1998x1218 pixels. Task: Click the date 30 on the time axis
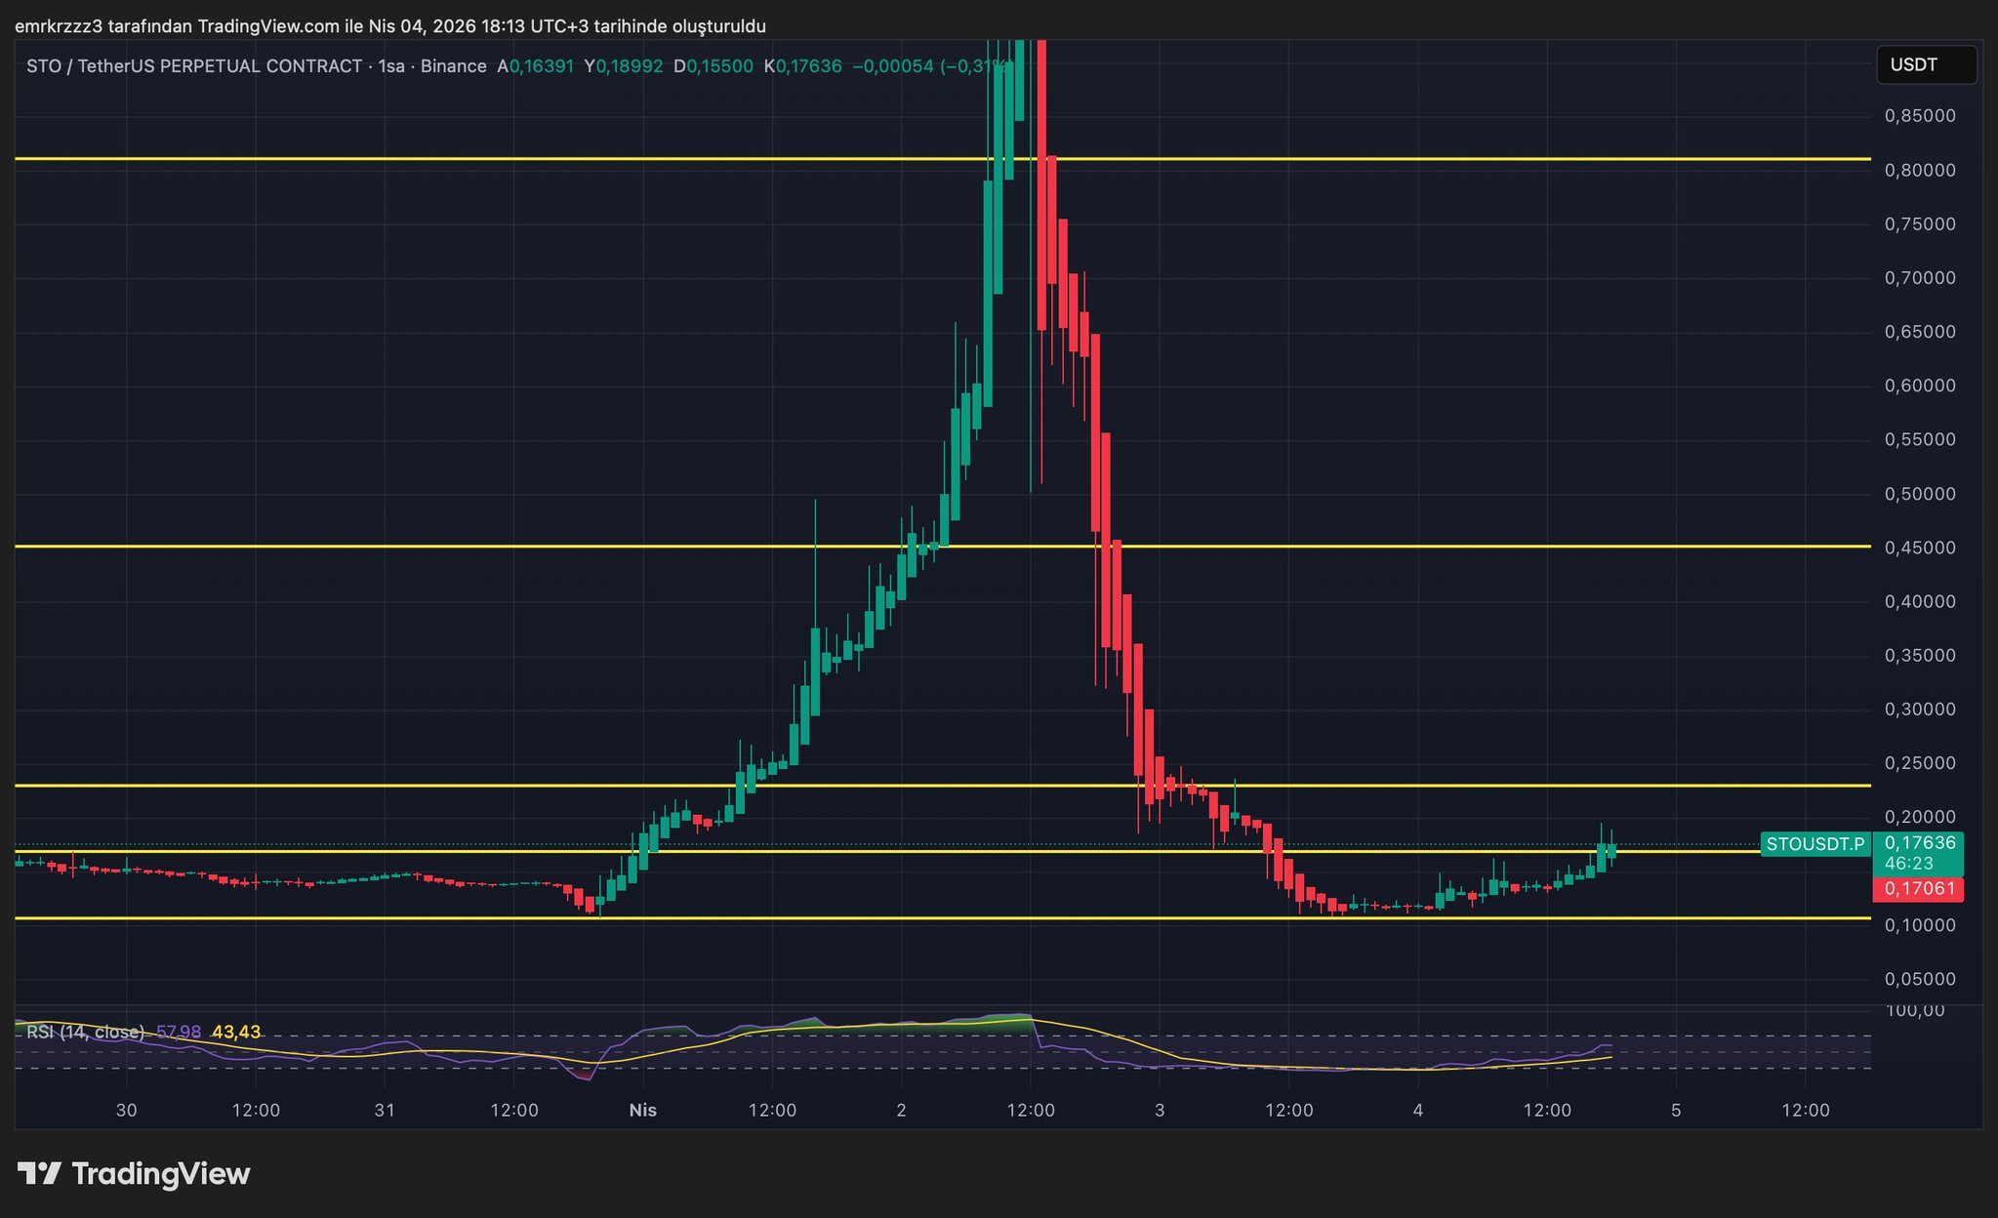[126, 1110]
